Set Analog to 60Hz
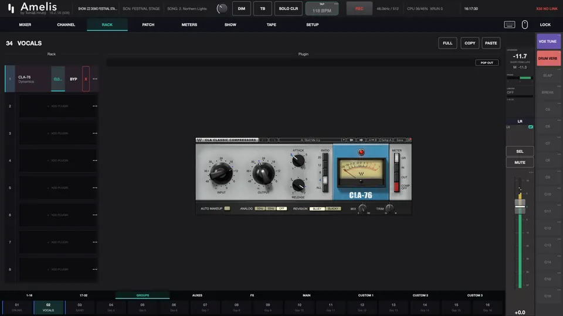The image size is (563, 316). (x=271, y=208)
